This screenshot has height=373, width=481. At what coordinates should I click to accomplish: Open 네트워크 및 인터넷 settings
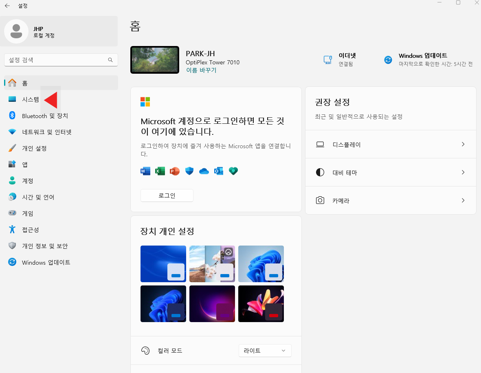coord(61,132)
